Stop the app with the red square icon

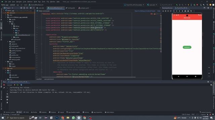197,5
